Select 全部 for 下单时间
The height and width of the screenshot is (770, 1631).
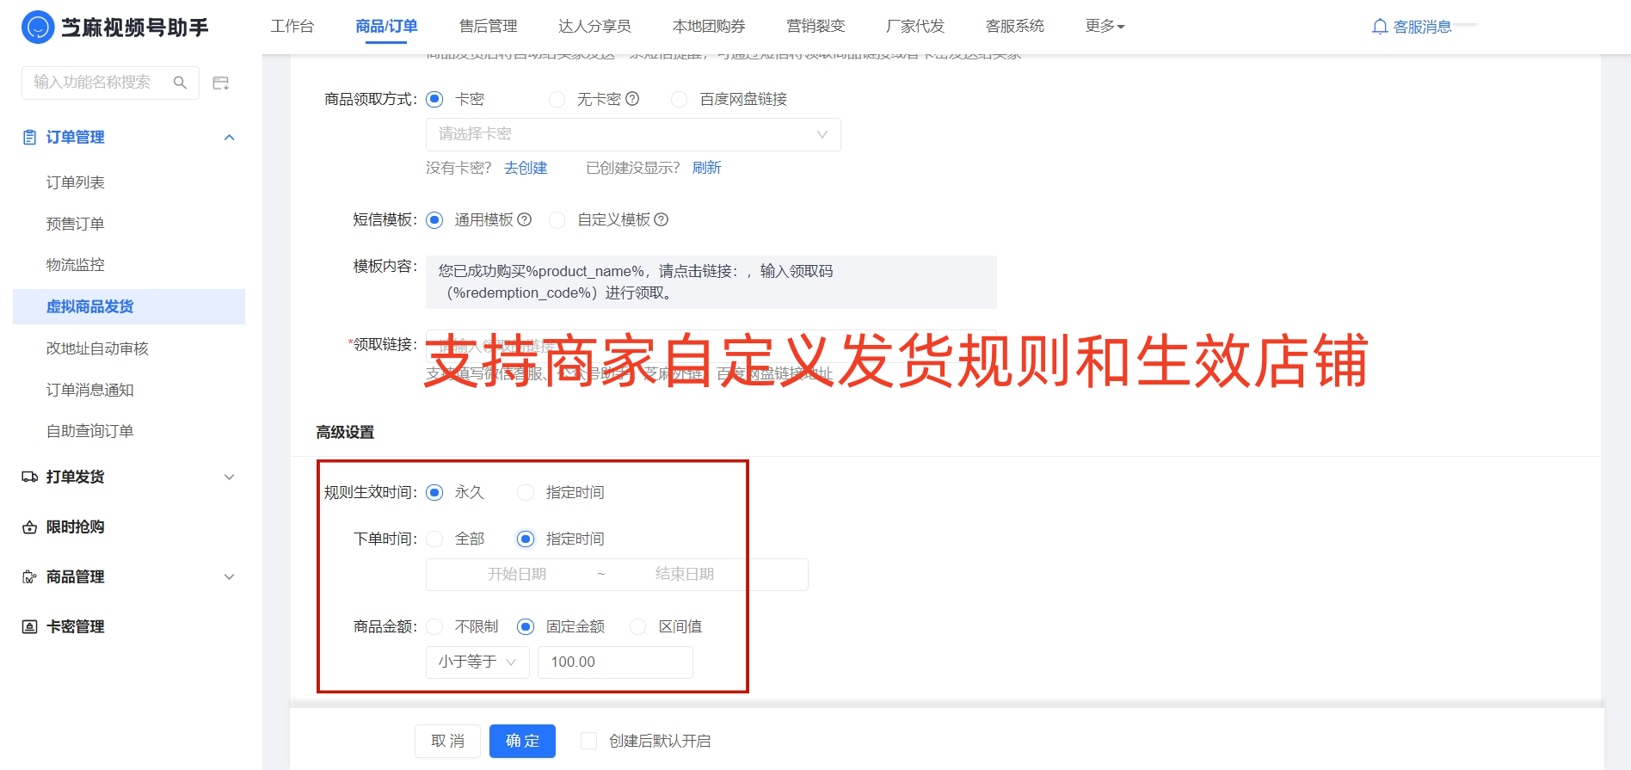click(x=434, y=539)
